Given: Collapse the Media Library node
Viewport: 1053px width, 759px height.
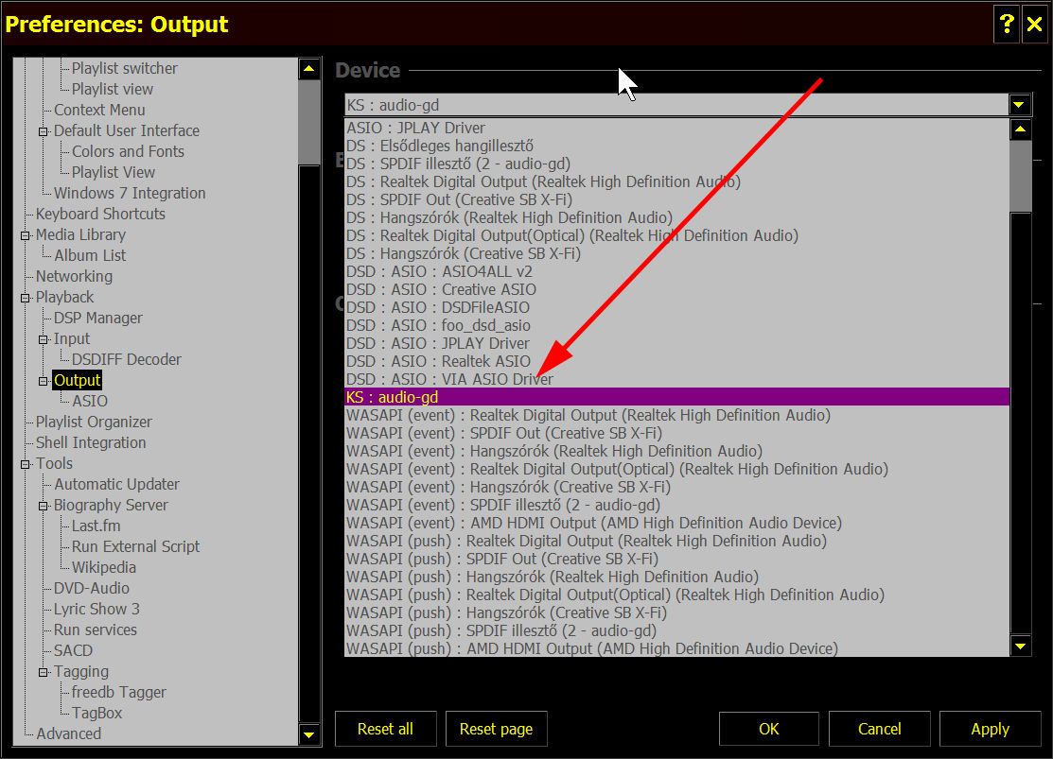Looking at the screenshot, I should pos(25,235).
